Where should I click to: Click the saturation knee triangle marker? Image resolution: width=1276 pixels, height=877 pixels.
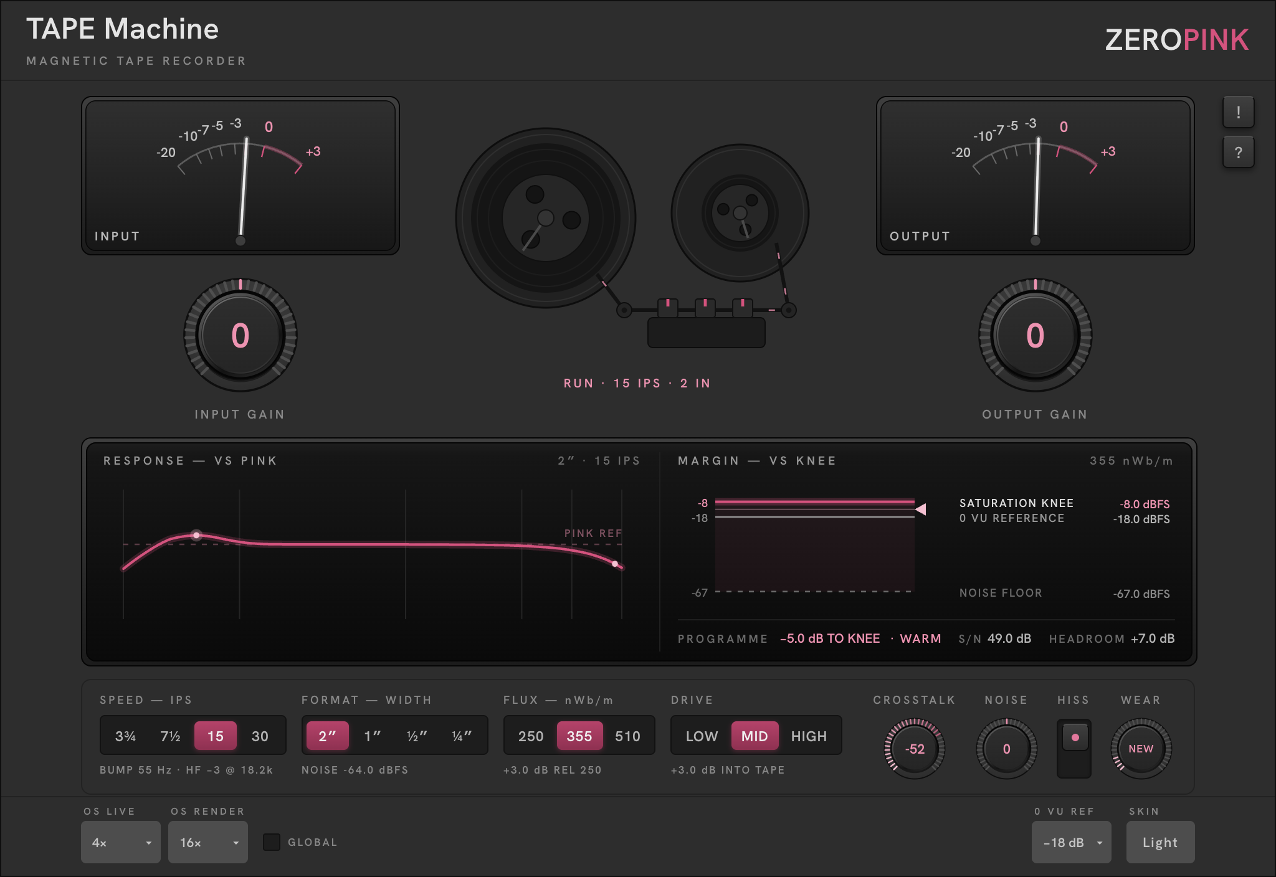click(x=921, y=510)
